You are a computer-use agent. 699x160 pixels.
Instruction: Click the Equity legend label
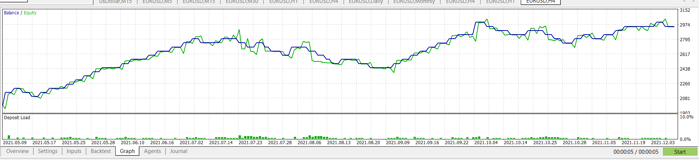pos(30,13)
